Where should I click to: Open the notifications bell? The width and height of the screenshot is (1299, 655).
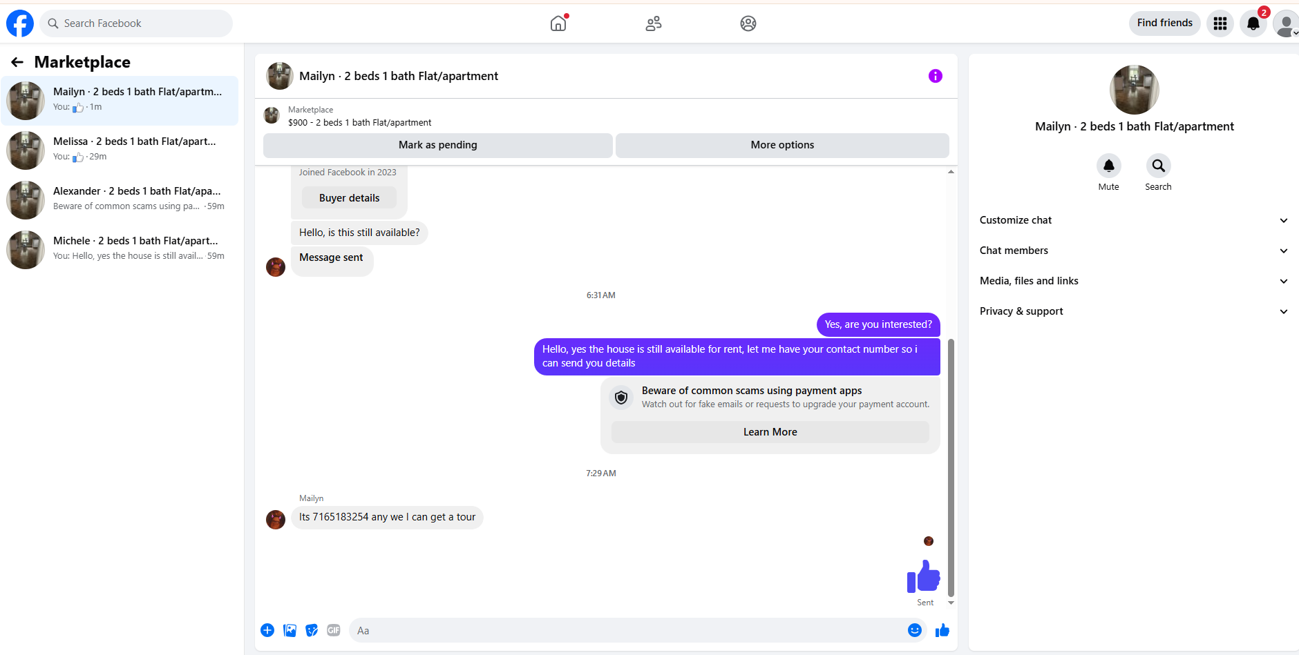pos(1253,23)
